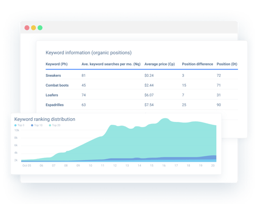Toggle the Top 3 legend series
The image size is (258, 204).
pos(19,125)
